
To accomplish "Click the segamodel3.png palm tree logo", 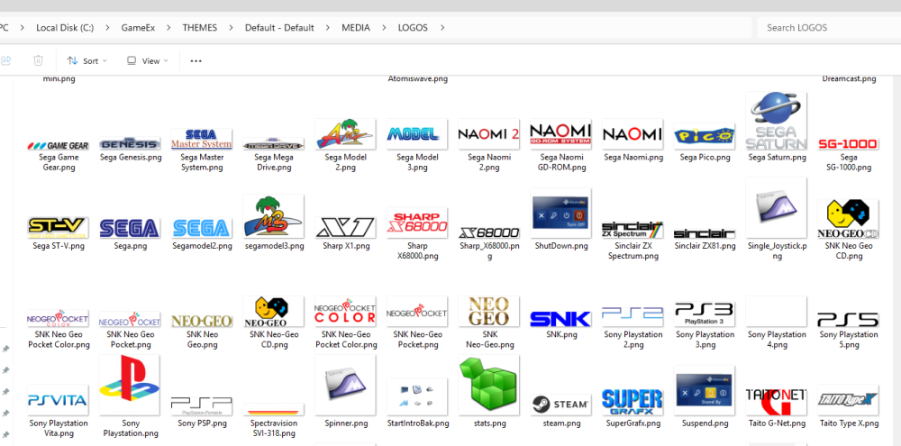I will click(x=274, y=216).
